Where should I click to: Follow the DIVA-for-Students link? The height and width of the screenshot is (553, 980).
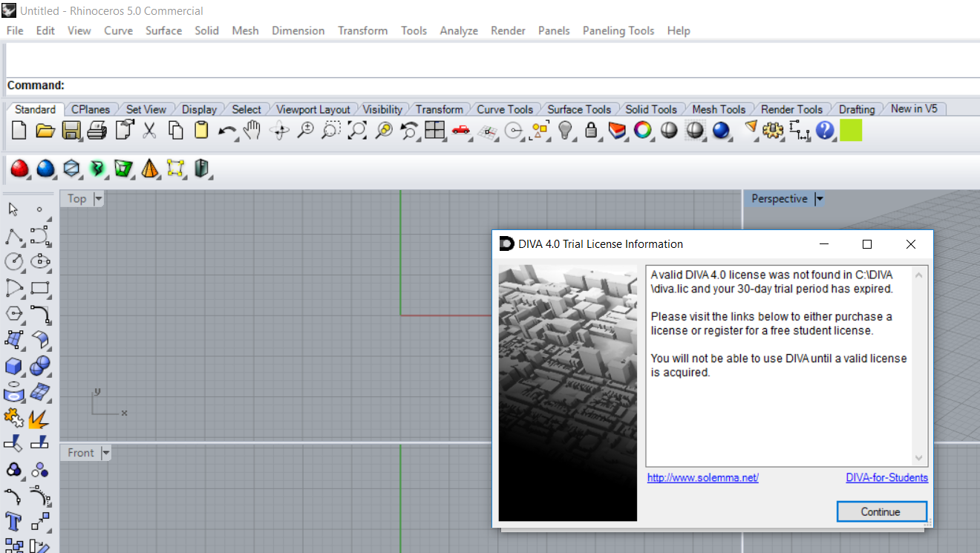point(886,478)
